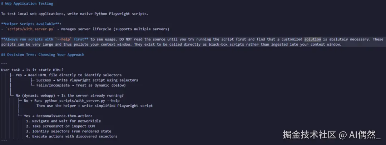Click 'No → Run: python scripts/with_server.py --help' line
Viewport: 386px width, 145px height.
pyautogui.click(x=71, y=100)
